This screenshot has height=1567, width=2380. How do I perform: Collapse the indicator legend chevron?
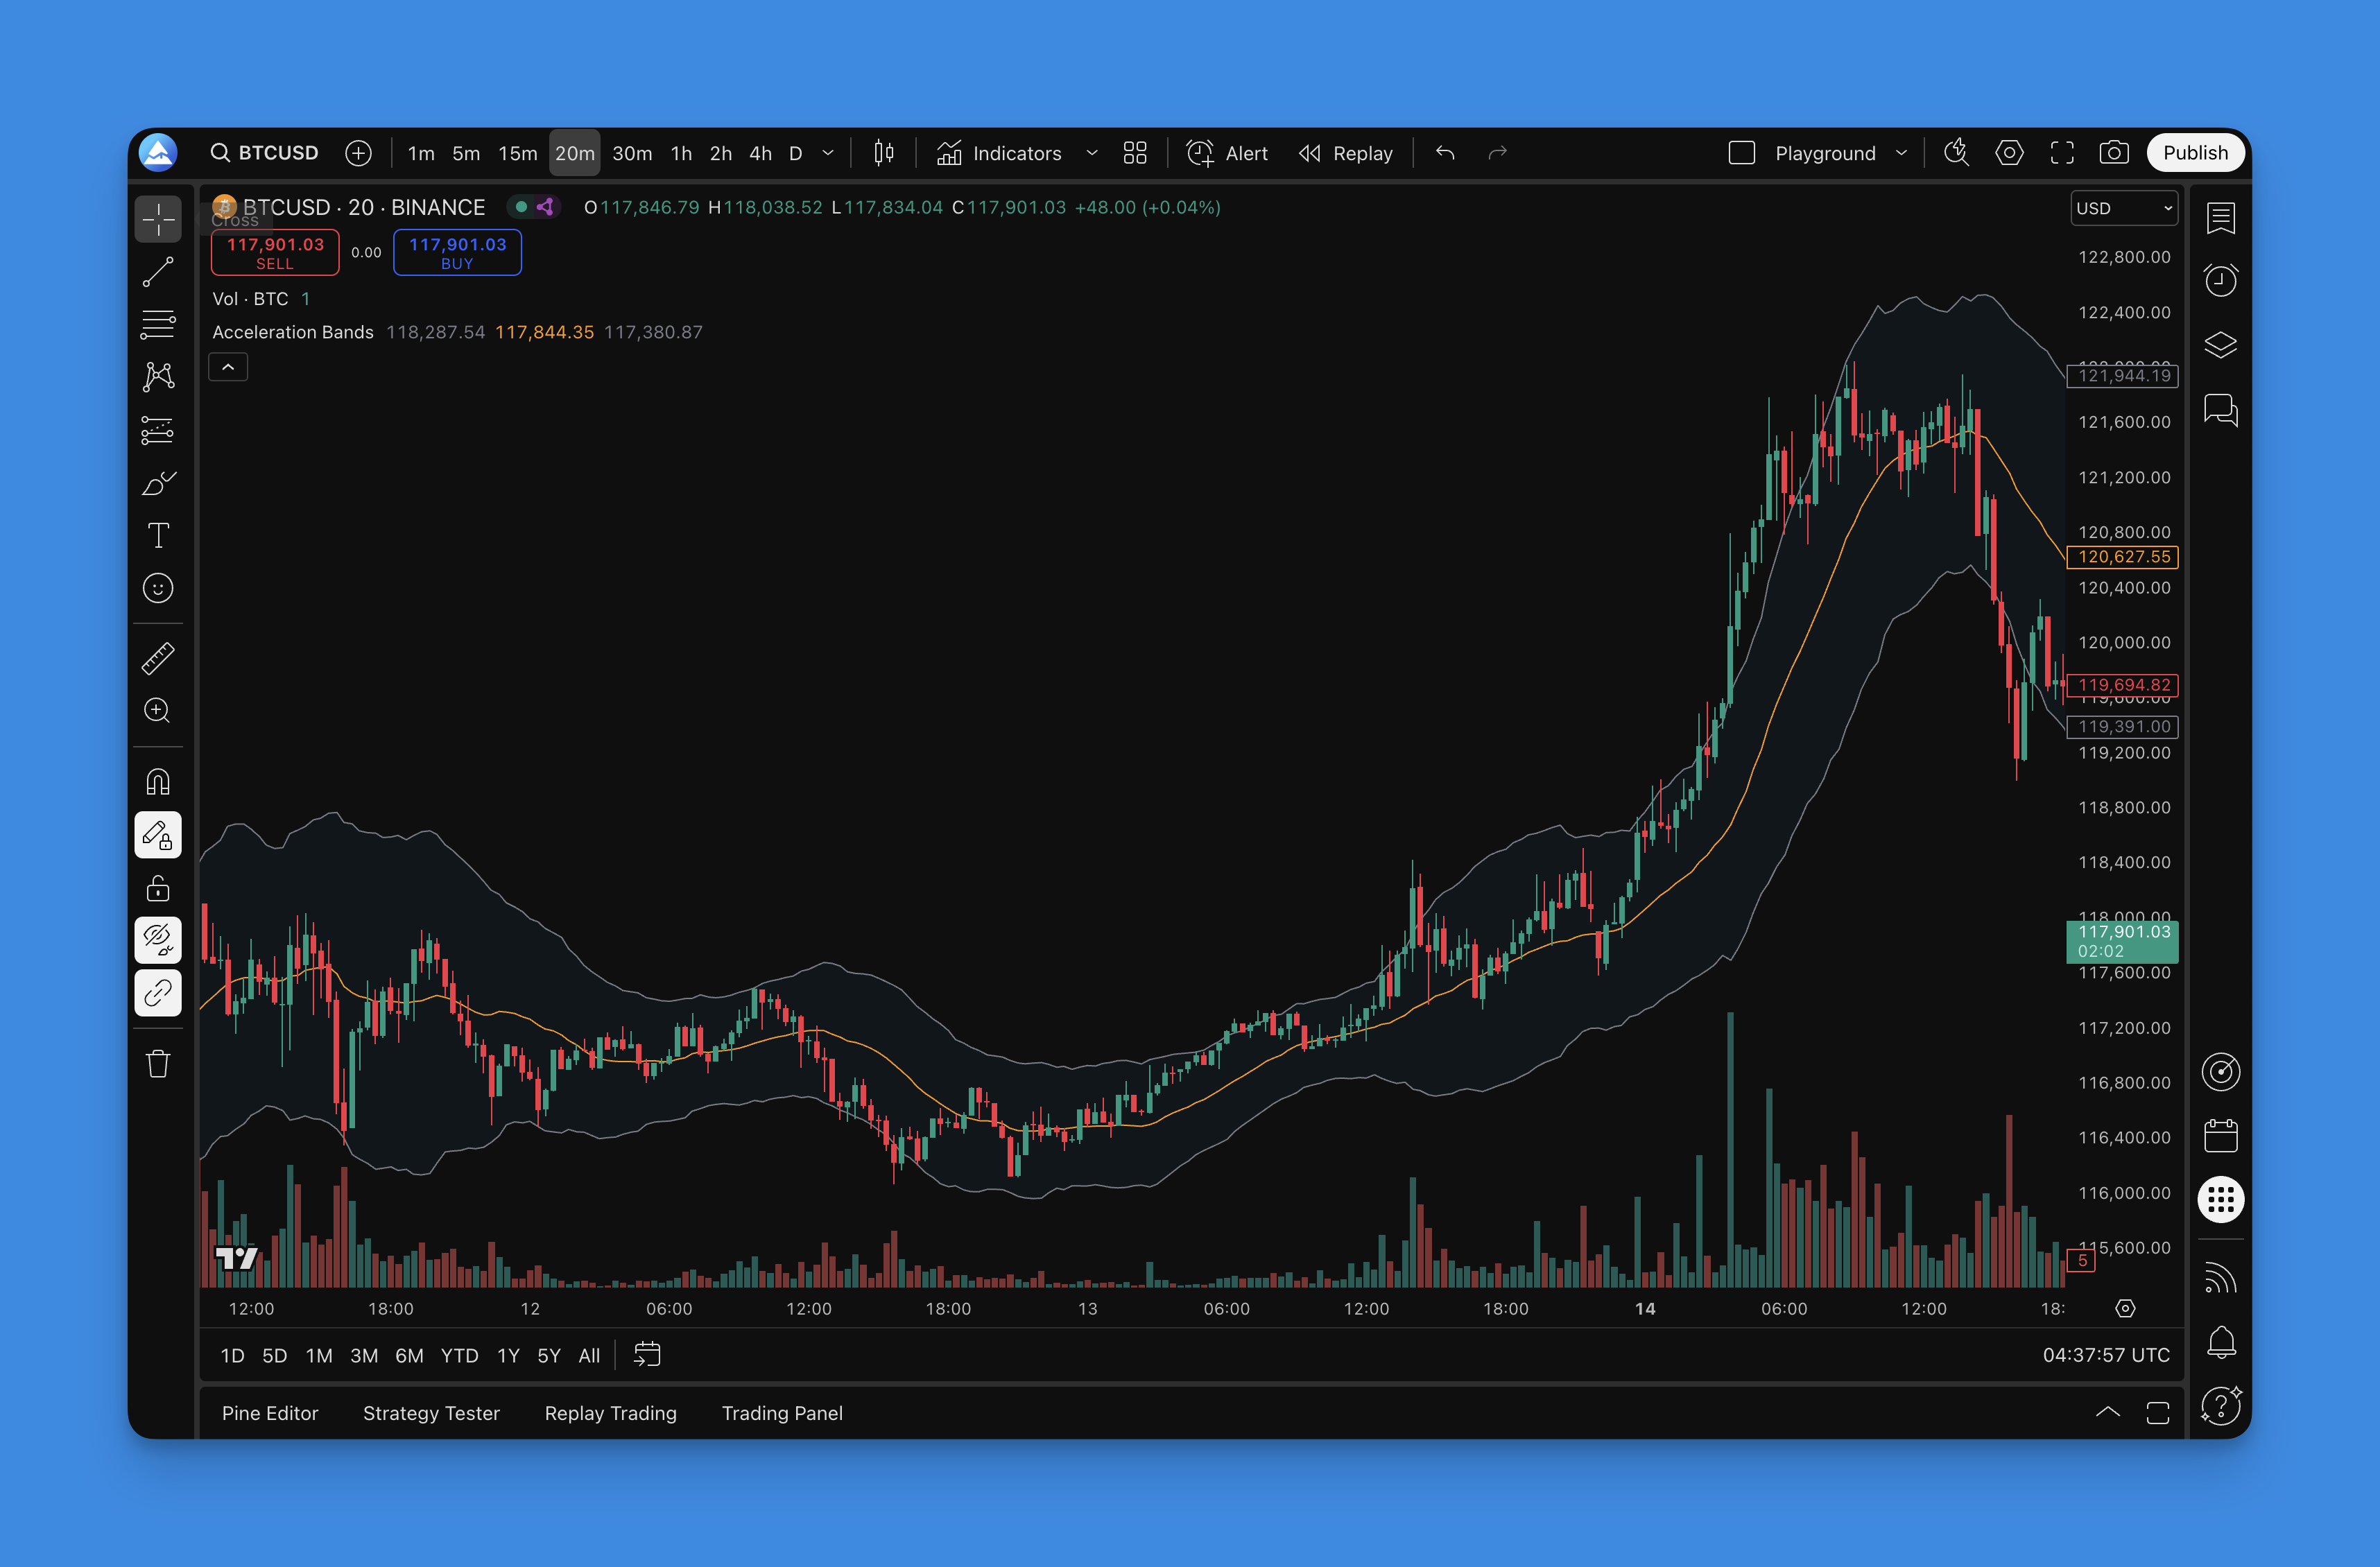[x=228, y=367]
